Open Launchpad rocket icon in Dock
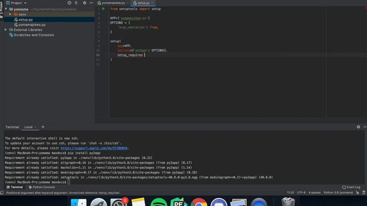Viewport: 367px width, 206px height. [x=99, y=202]
